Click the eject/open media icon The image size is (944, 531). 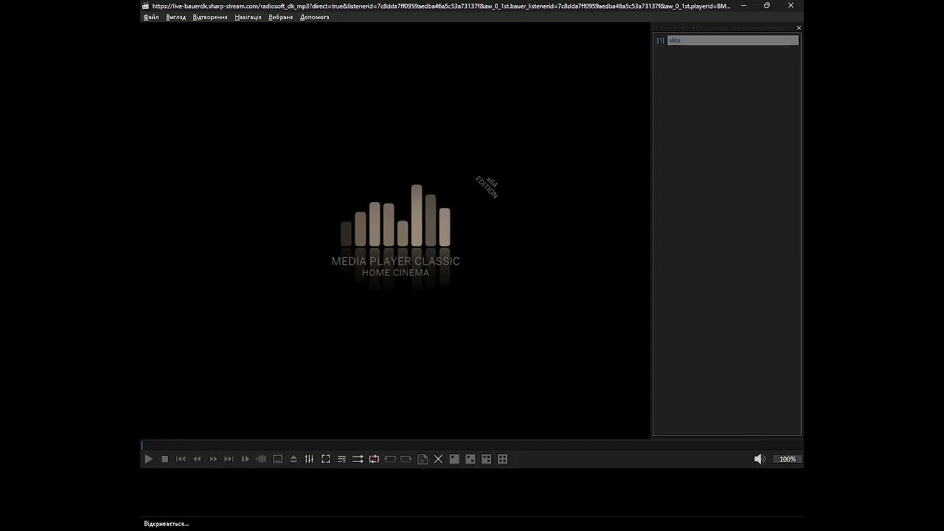(x=294, y=459)
